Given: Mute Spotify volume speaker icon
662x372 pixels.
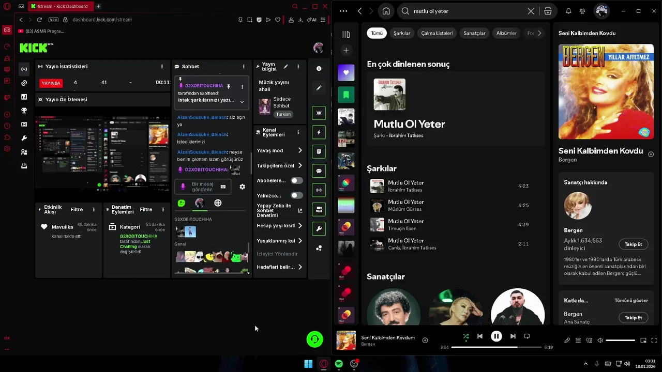Looking at the screenshot, I should tap(600, 340).
